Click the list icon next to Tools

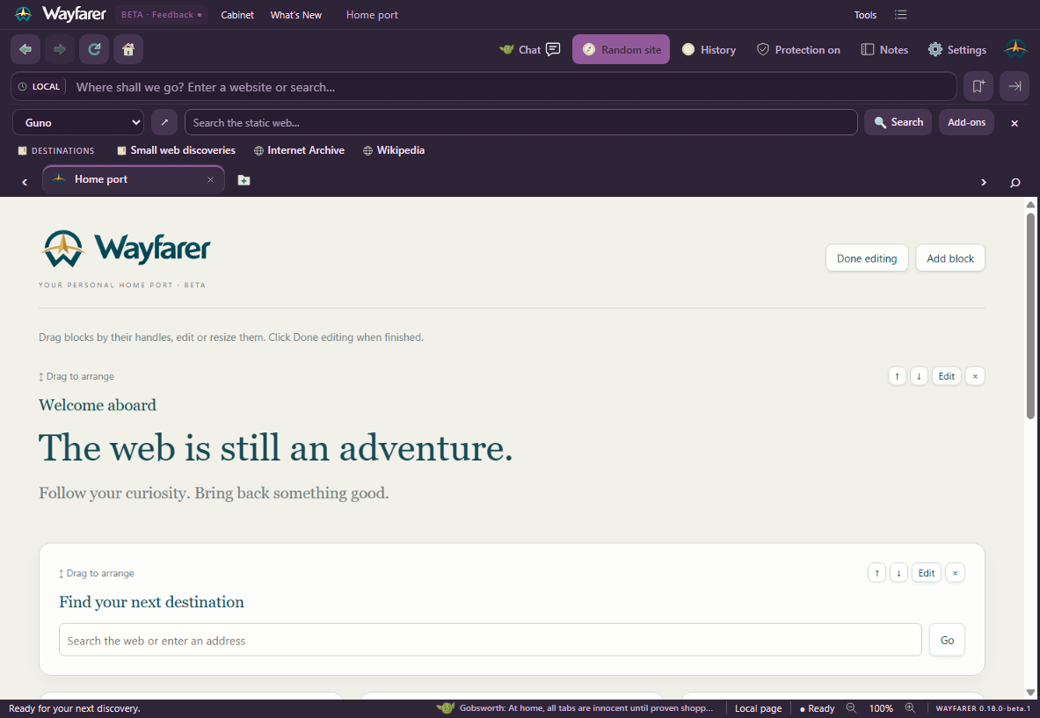[900, 15]
